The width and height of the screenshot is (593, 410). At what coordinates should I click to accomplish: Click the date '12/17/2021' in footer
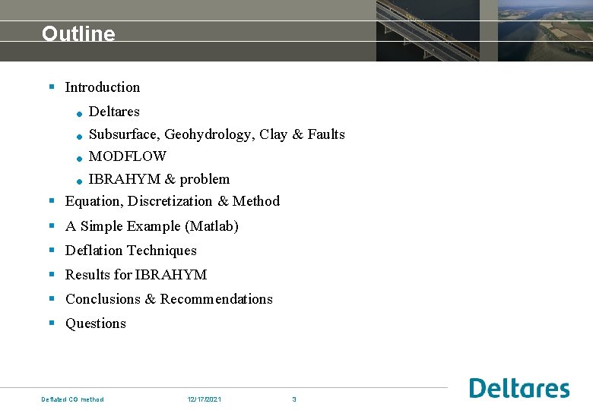click(205, 399)
